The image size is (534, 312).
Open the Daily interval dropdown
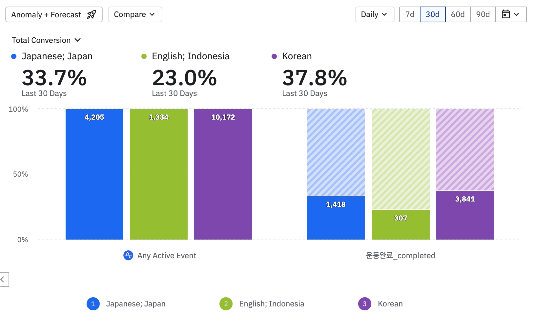[374, 14]
